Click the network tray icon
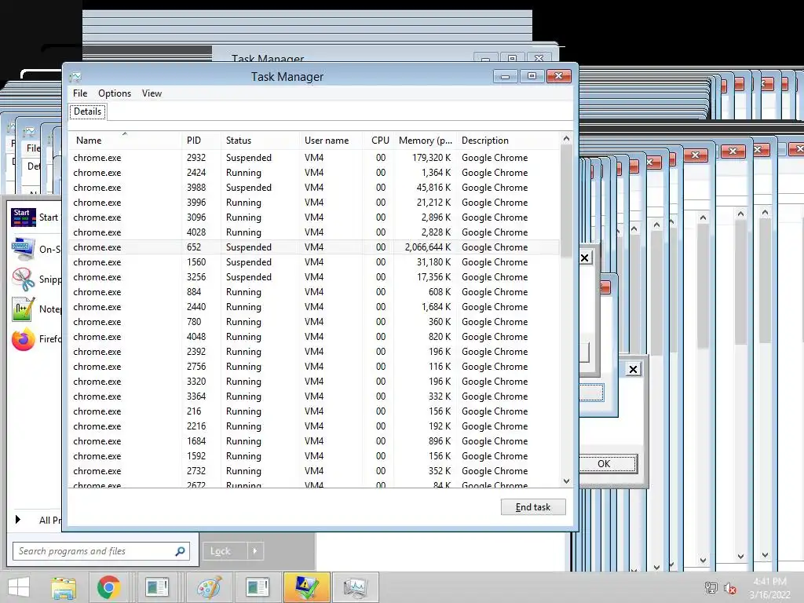This screenshot has width=804, height=603. [x=711, y=588]
